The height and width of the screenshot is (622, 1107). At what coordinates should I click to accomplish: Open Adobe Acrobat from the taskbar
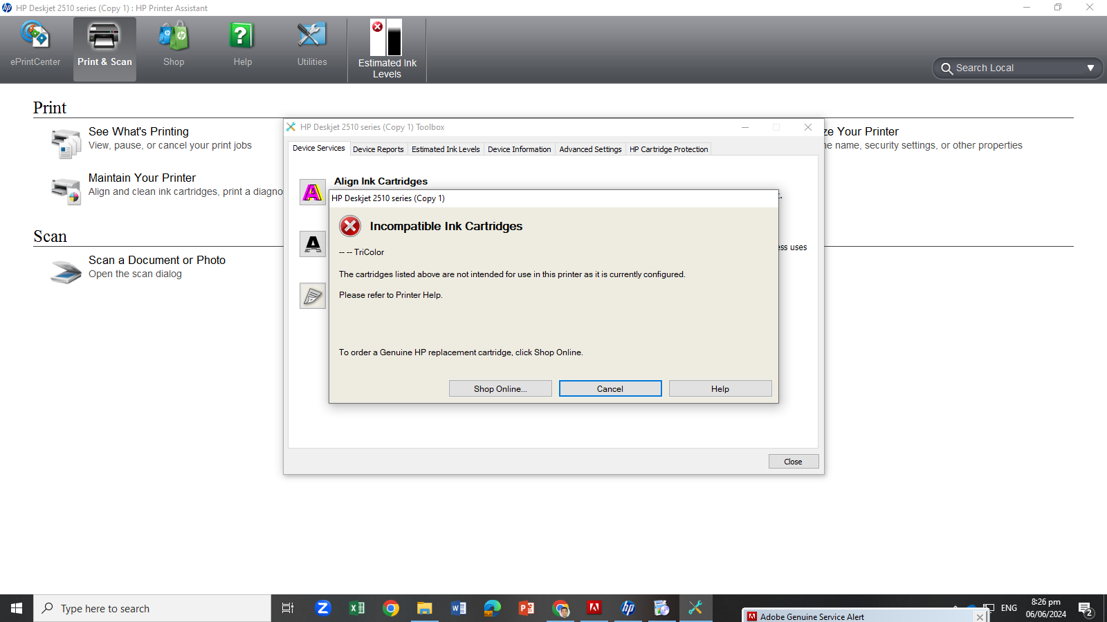[594, 608]
